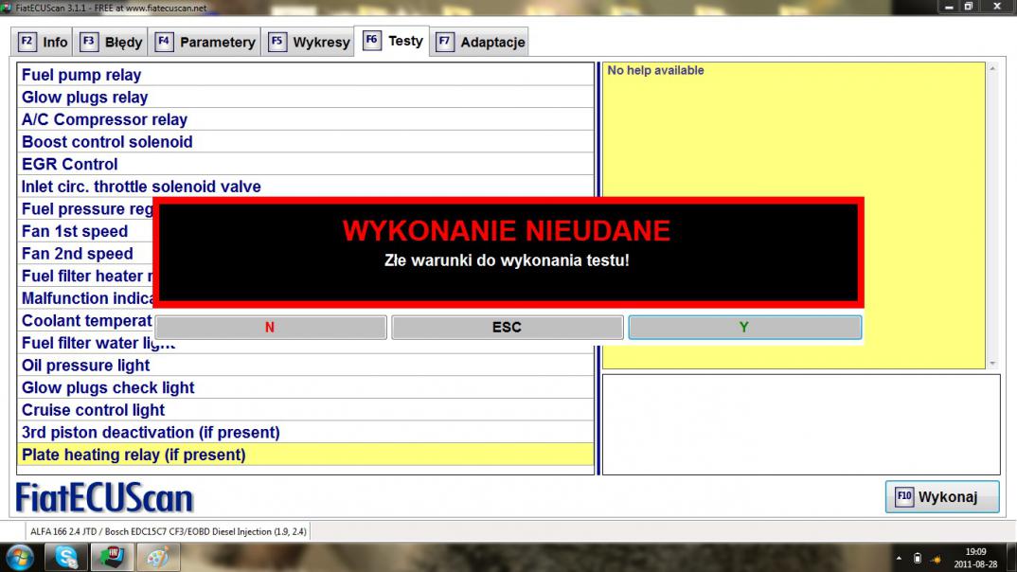Select Fuel pump relay test

click(x=306, y=75)
